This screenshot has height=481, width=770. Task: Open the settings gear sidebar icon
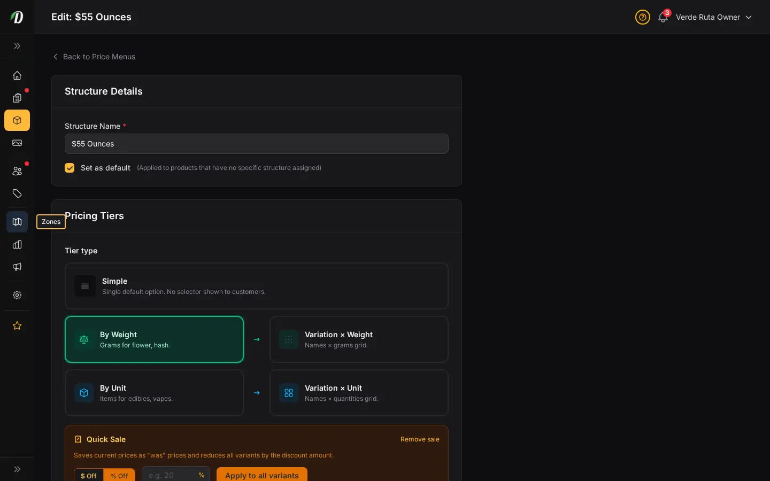[x=17, y=295]
